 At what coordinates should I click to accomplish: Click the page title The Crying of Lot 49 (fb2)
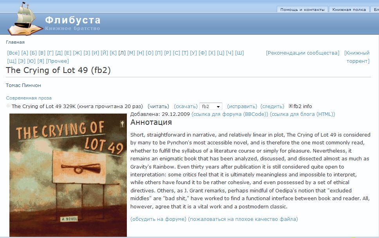[58, 70]
